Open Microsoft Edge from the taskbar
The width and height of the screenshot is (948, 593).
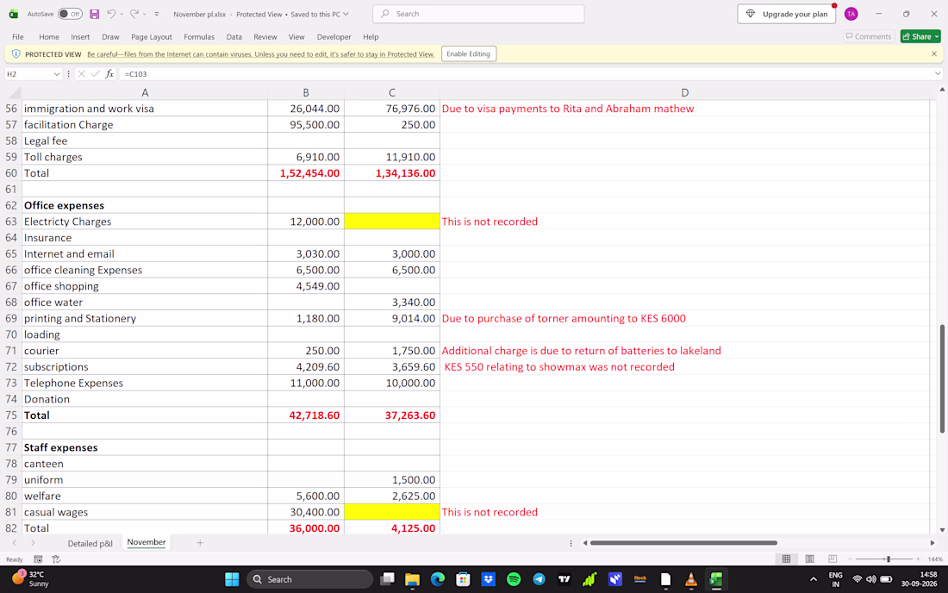point(437,579)
